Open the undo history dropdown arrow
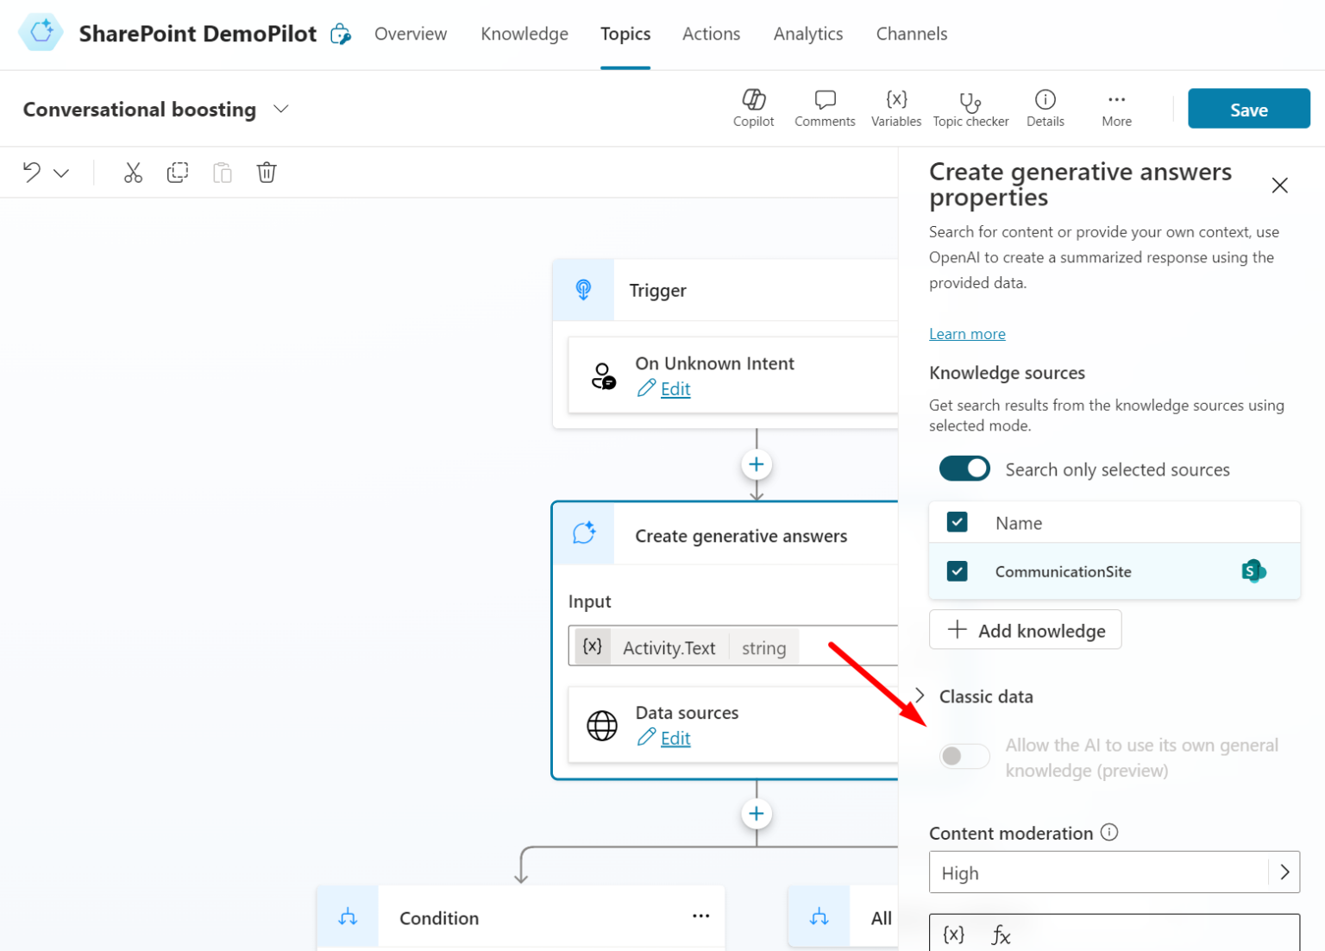1325x951 pixels. tap(60, 173)
